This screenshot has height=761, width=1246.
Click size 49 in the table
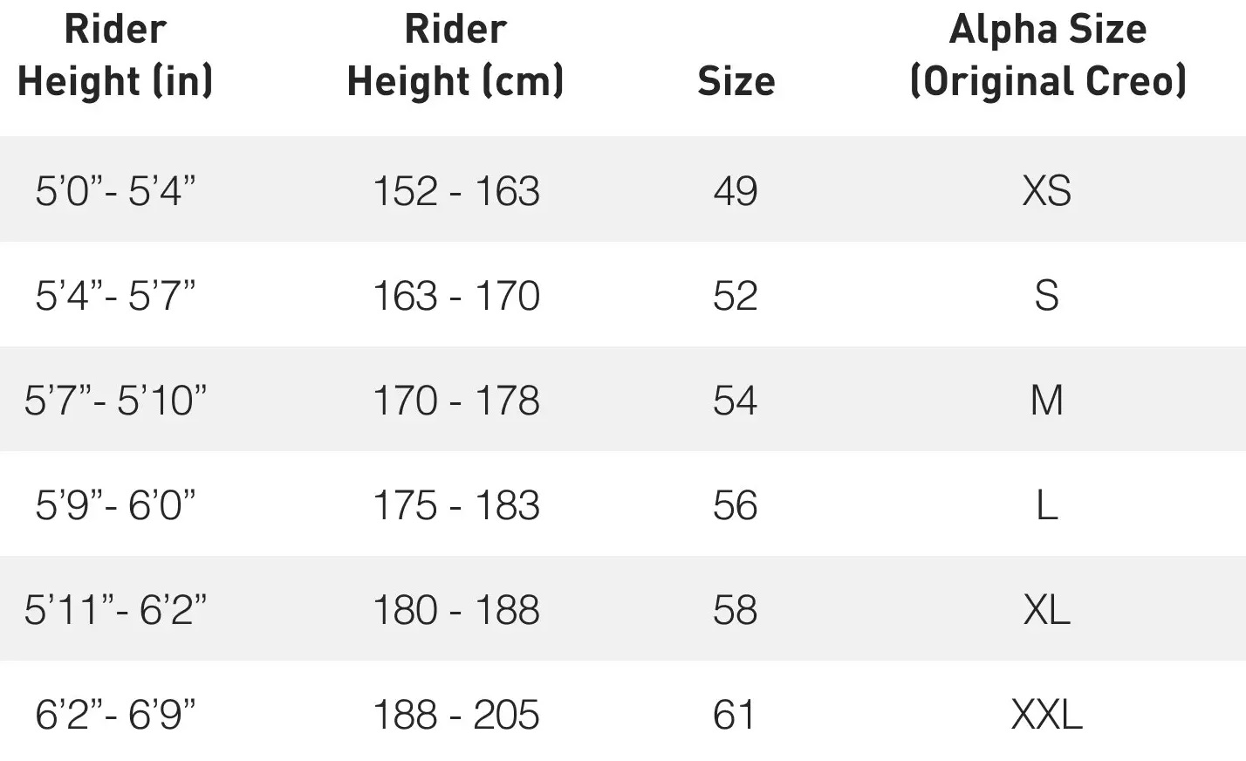pyautogui.click(x=735, y=190)
